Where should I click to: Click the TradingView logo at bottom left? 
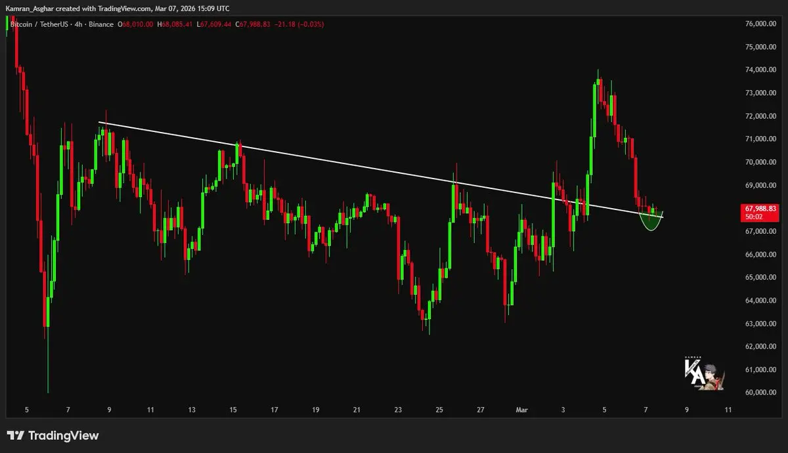(x=53, y=435)
